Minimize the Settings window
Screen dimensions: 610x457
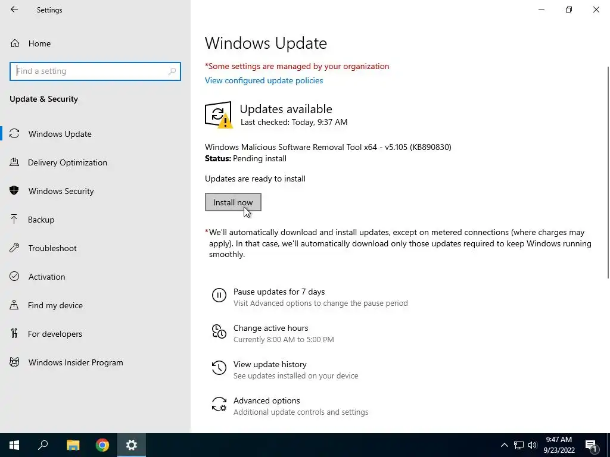tap(541, 10)
